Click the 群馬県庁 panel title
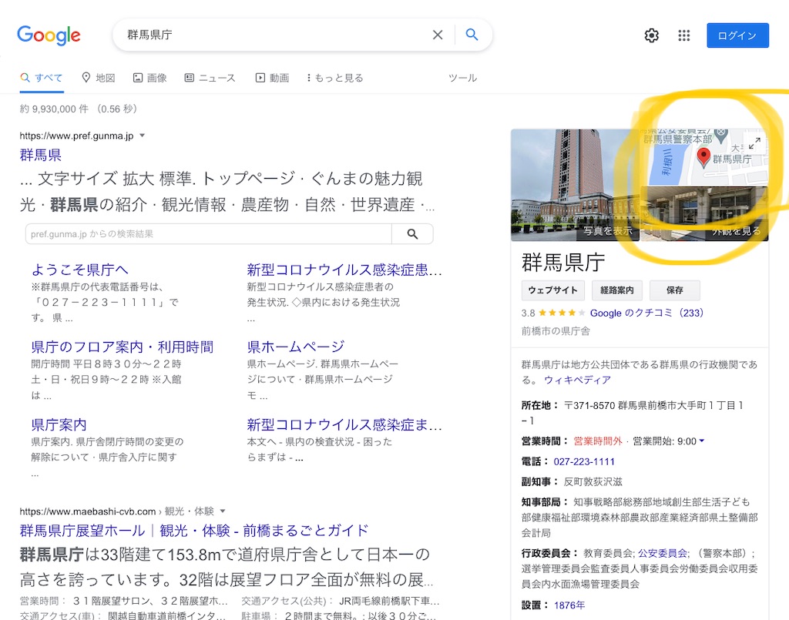789x620 pixels. click(x=563, y=262)
